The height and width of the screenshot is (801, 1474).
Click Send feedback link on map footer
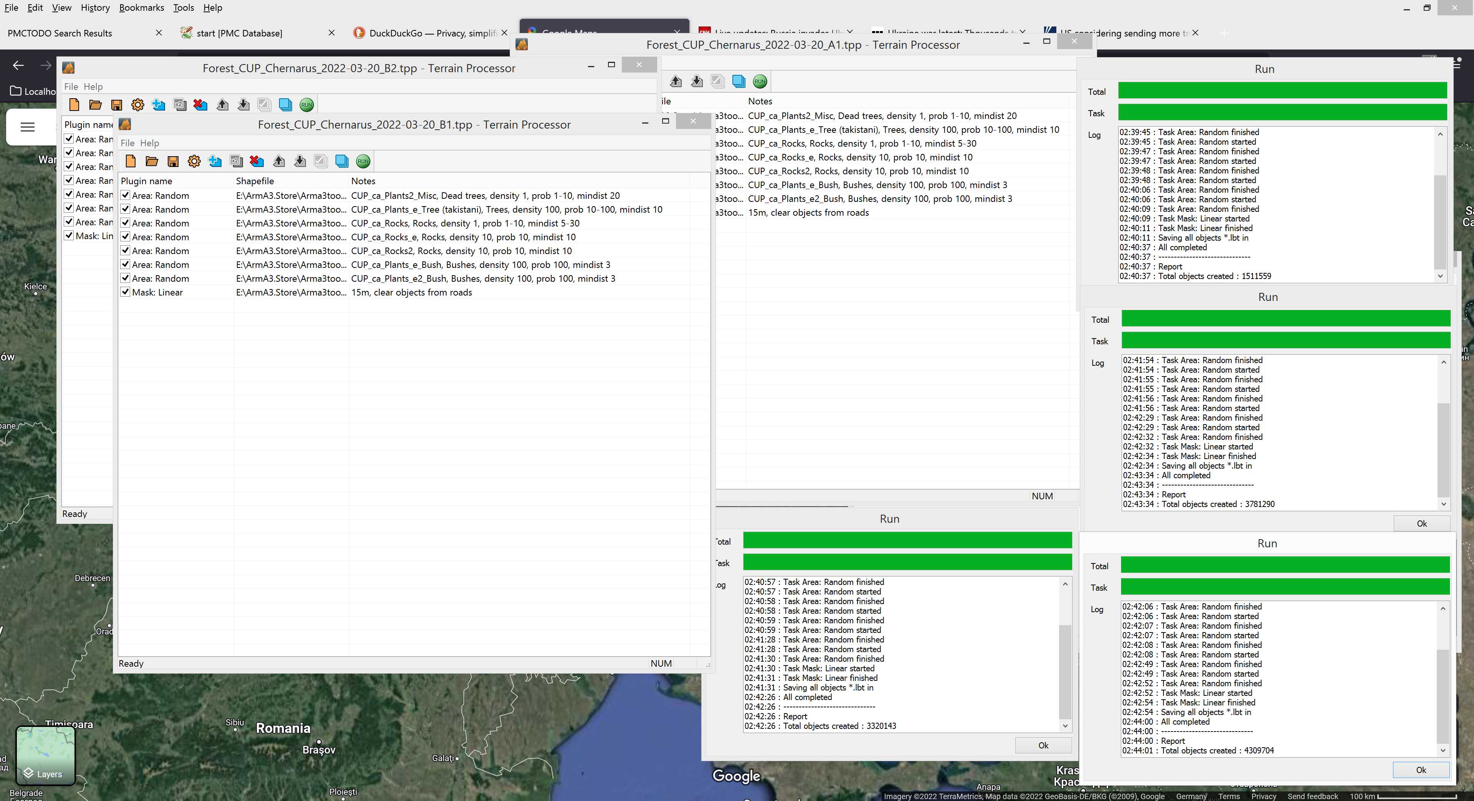(1313, 796)
